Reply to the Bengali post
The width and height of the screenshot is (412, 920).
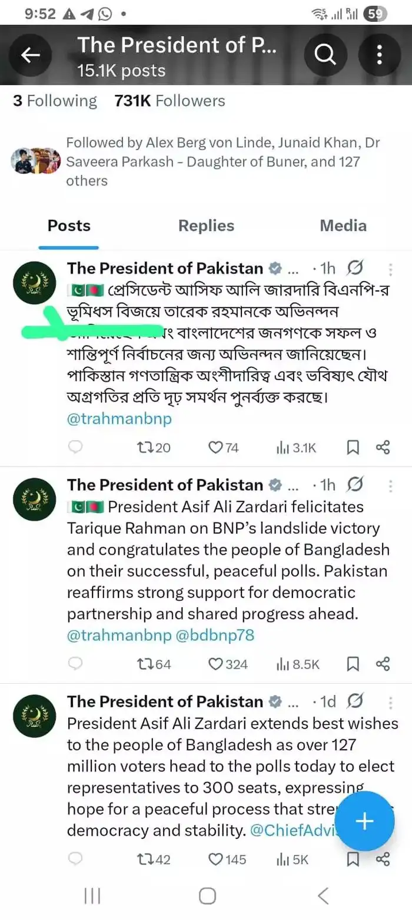(75, 448)
